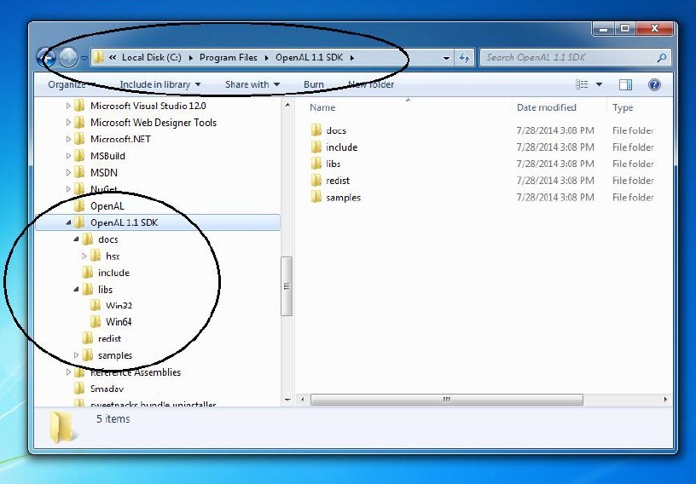This screenshot has width=696, height=484.
Task: Click the navigation pane scroll down arrow
Action: coord(287,400)
